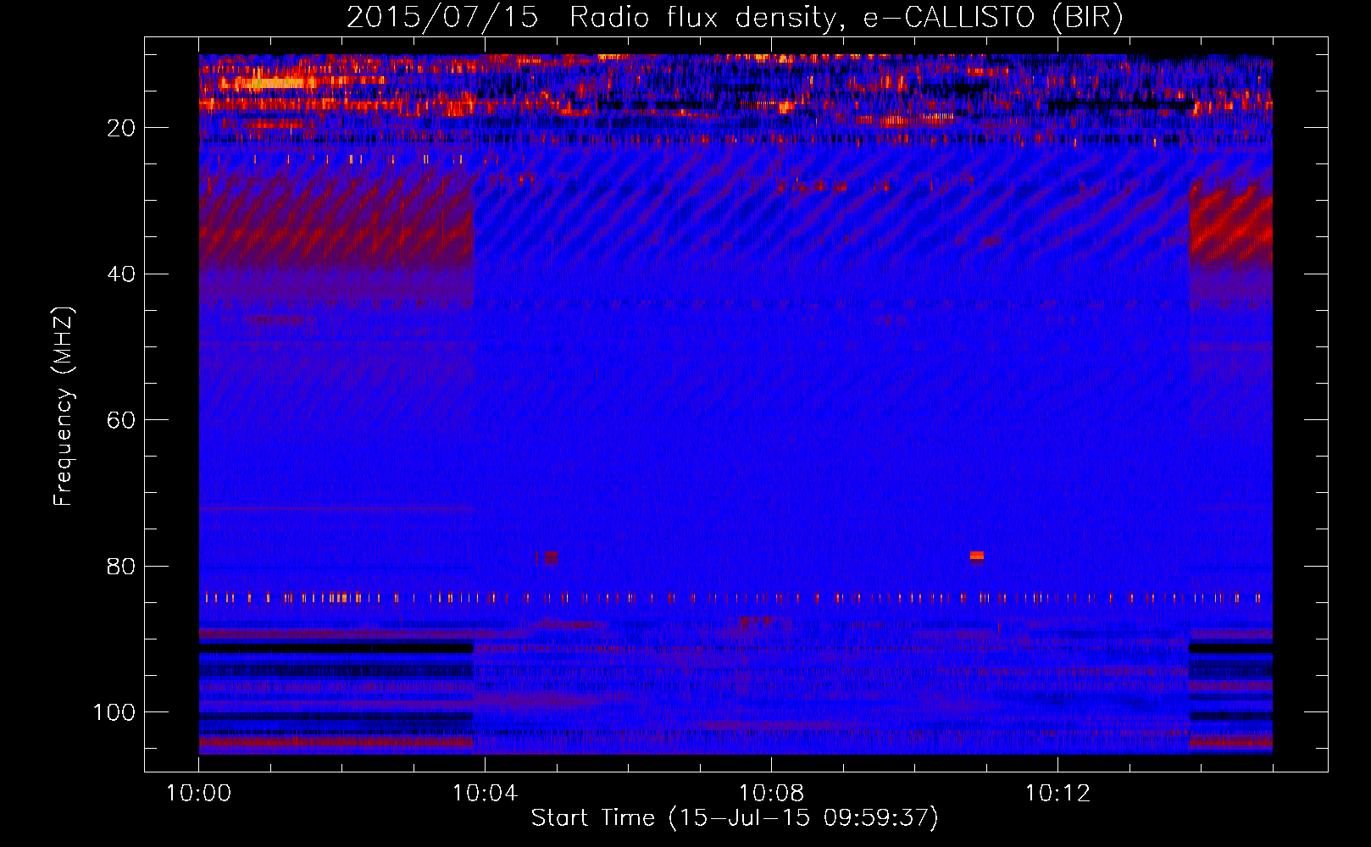The image size is (1371, 847).
Task: Click the 'Frequency (MHZ)' axis label
Action: point(64,406)
